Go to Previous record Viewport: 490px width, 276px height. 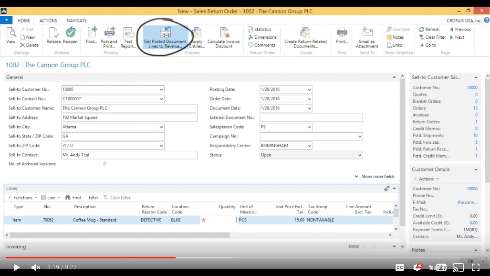point(460,29)
